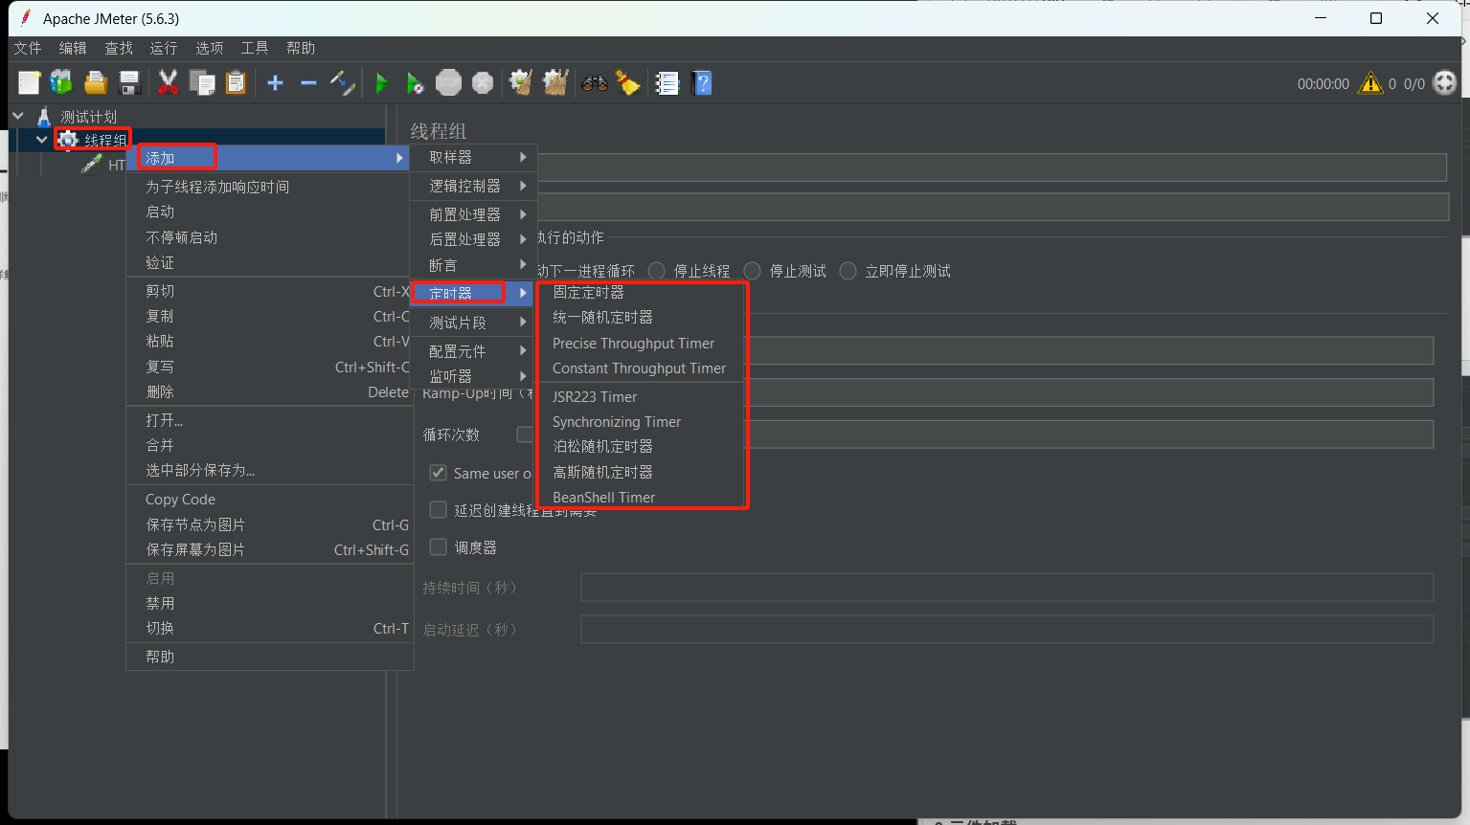The height and width of the screenshot is (825, 1470).
Task: Open the 帮助 menu
Action: click(x=301, y=48)
